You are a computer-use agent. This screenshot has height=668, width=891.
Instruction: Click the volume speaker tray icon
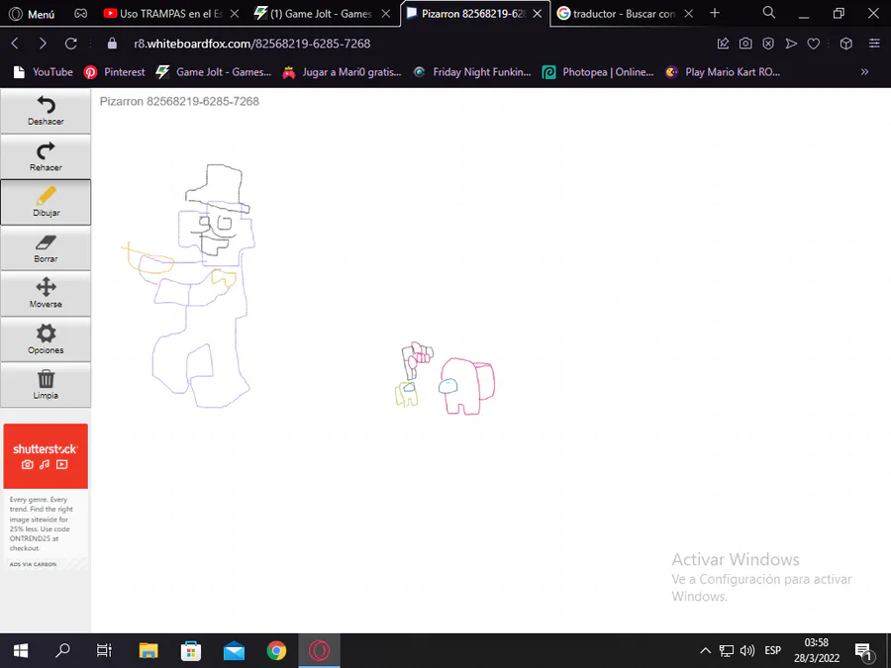(747, 650)
